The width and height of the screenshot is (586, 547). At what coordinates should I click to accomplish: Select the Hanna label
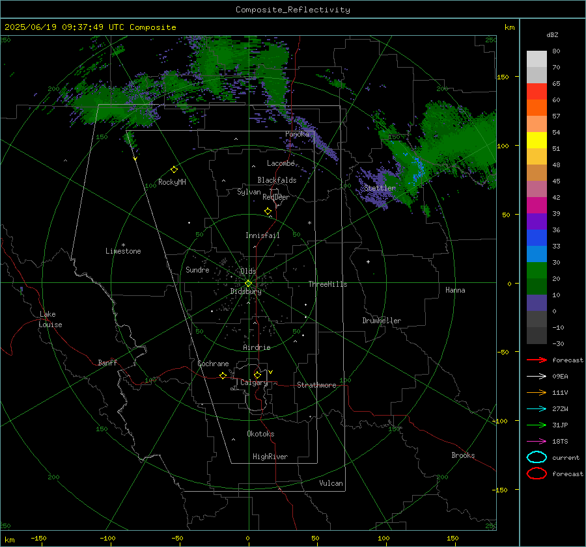pyautogui.click(x=455, y=290)
